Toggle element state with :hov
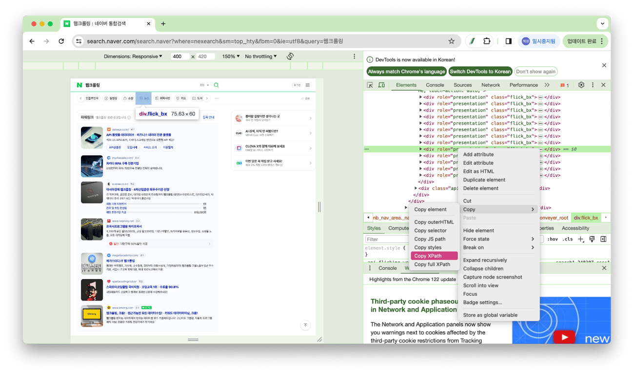This screenshot has height=374, width=634. pos(553,239)
